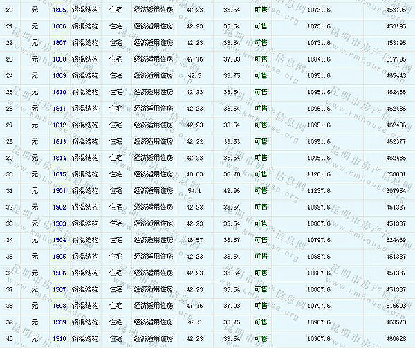The width and height of the screenshot is (415, 348).
Task: Click the area value 54.1
Action: coord(194,190)
